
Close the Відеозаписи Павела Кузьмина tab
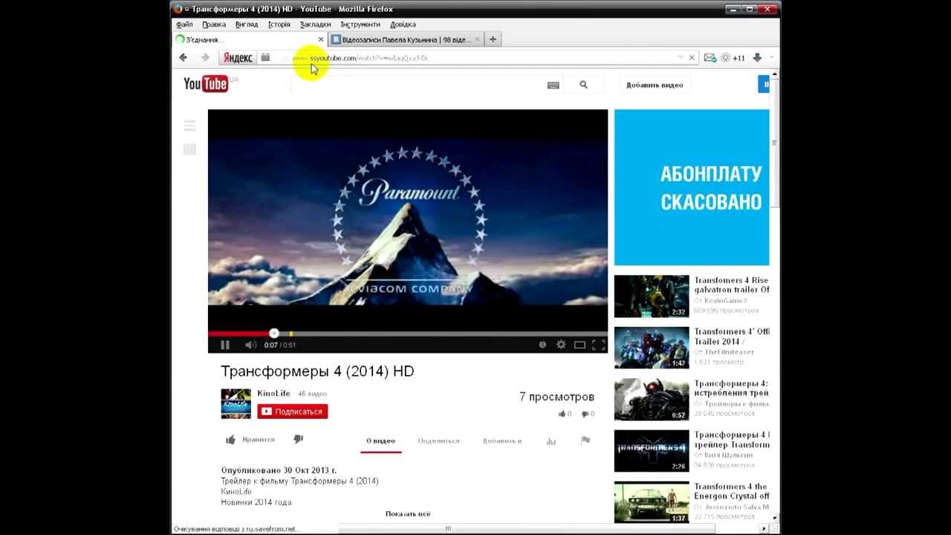pyautogui.click(x=477, y=39)
